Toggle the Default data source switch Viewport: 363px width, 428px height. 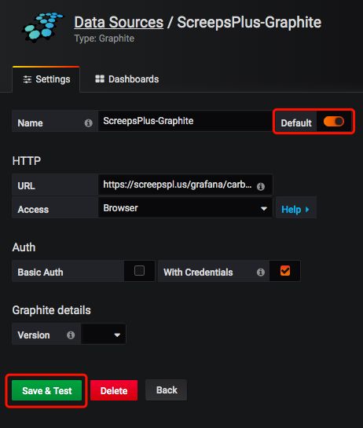(333, 122)
